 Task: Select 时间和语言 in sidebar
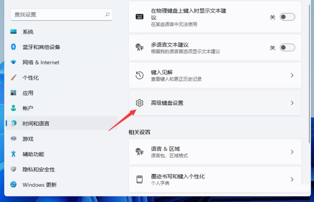(x=62, y=123)
